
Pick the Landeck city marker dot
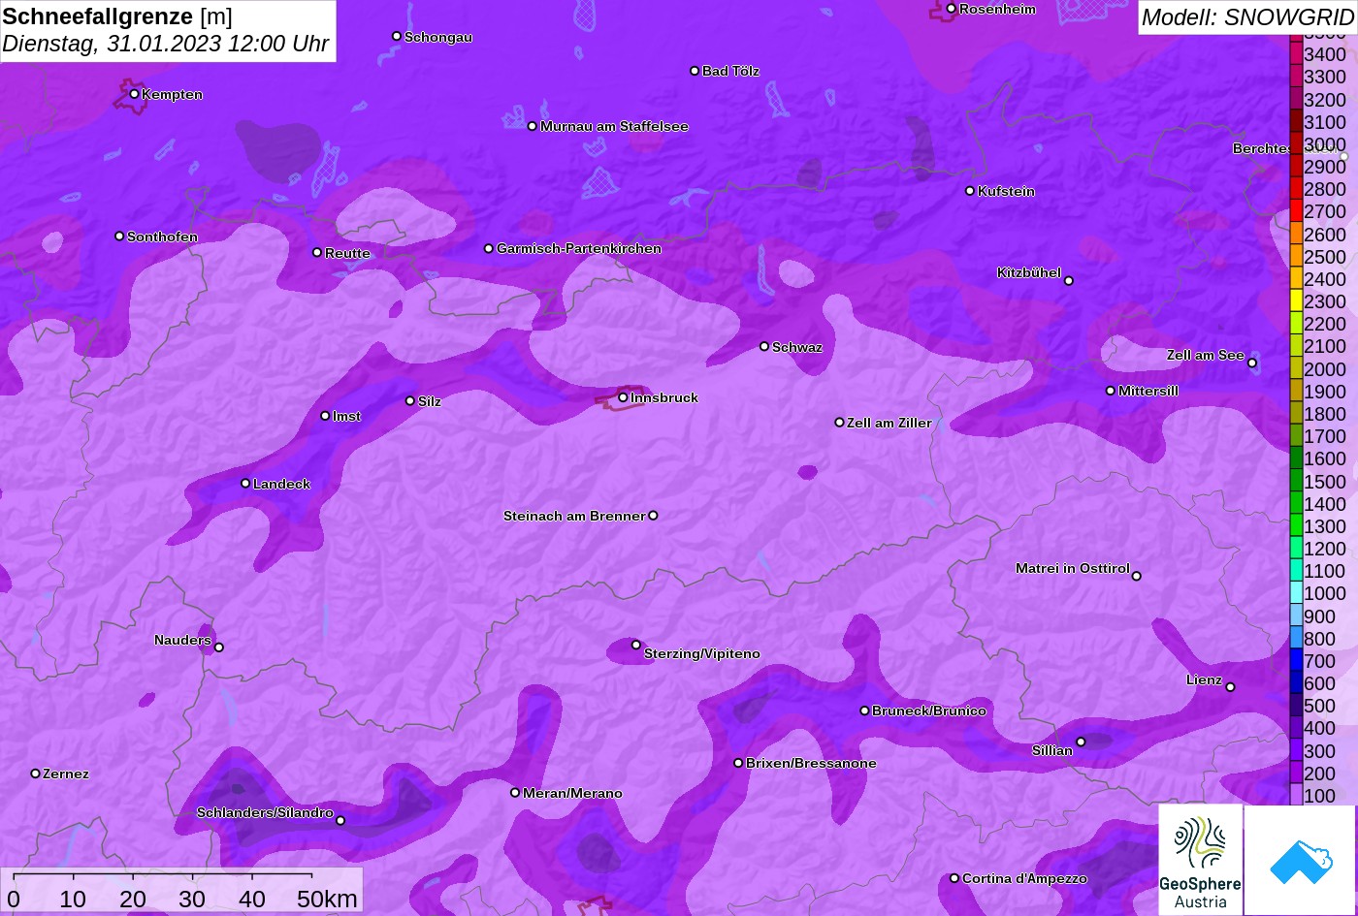click(x=245, y=484)
